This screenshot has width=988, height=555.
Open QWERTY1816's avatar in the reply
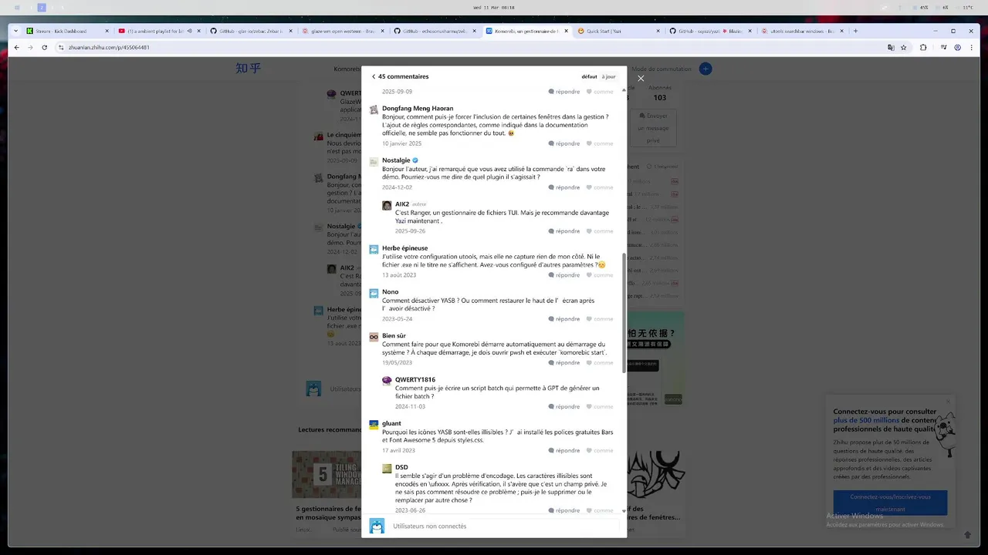pos(387,381)
